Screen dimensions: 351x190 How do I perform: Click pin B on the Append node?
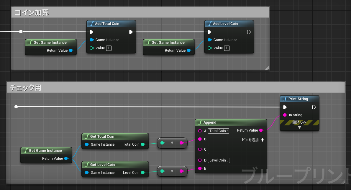click(x=200, y=139)
